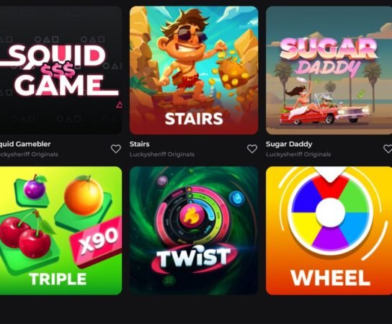Open the Triple fruit game tile
Screen dimensions: 392x324
click(x=61, y=230)
